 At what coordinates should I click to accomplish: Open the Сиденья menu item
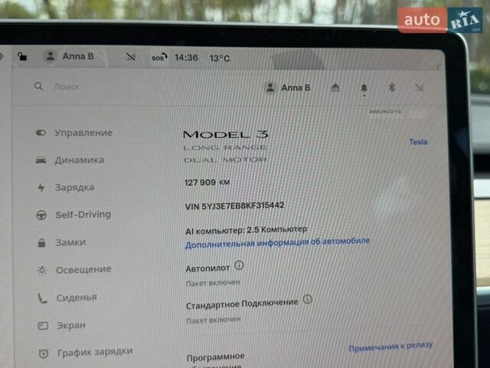pos(77,297)
